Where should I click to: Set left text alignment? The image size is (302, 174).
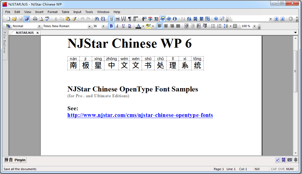coord(159,26)
